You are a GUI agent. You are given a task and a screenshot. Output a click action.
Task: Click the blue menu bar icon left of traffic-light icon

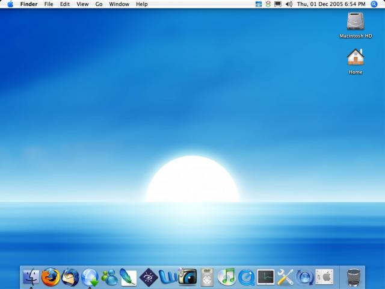259,4
